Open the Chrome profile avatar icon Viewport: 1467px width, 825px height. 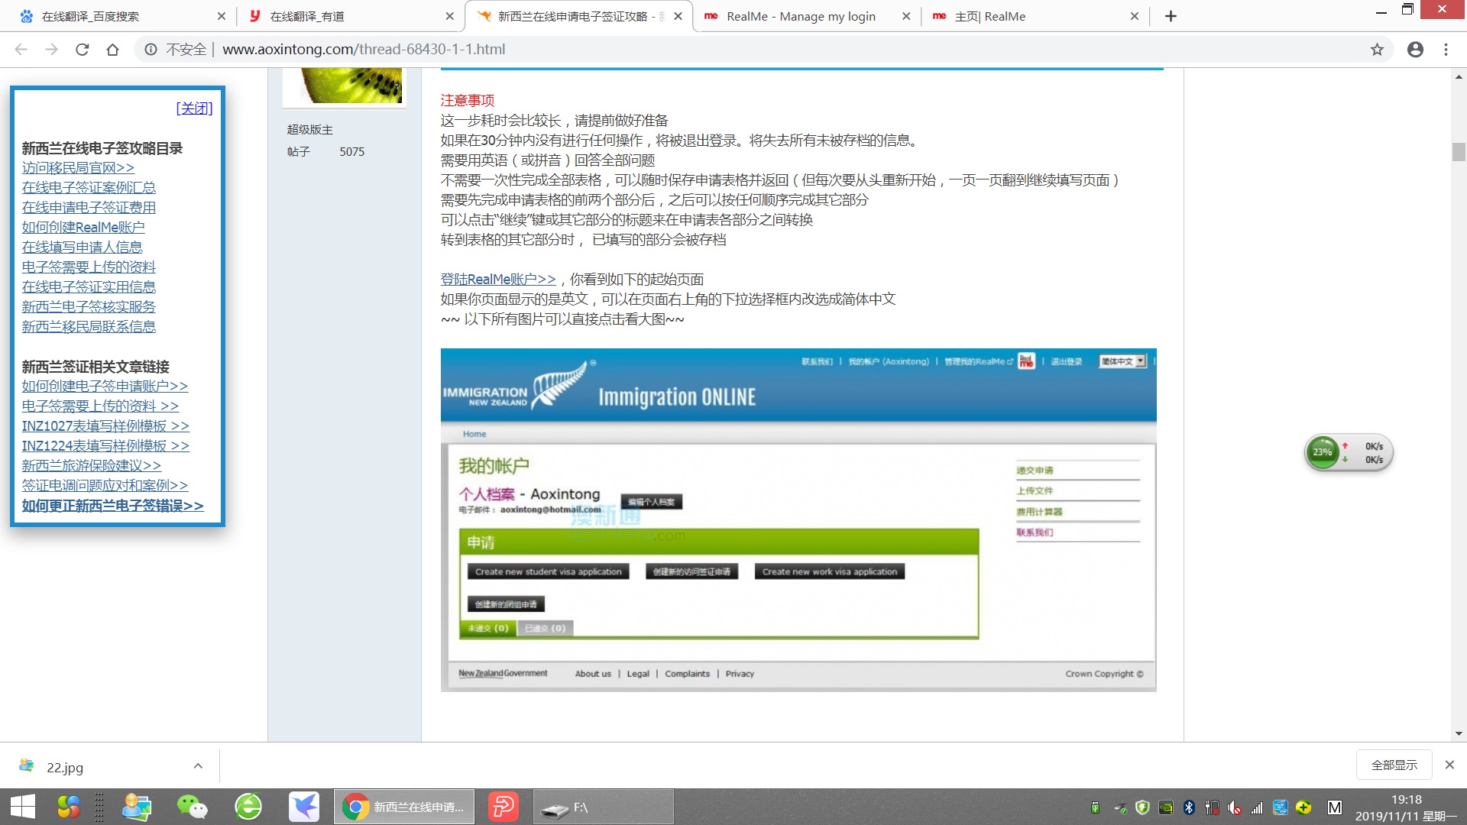[x=1415, y=50]
